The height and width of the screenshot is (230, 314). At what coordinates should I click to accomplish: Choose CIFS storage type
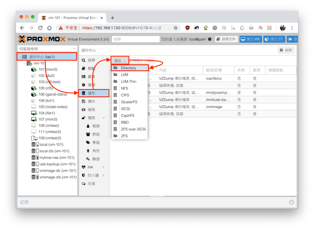(130, 95)
